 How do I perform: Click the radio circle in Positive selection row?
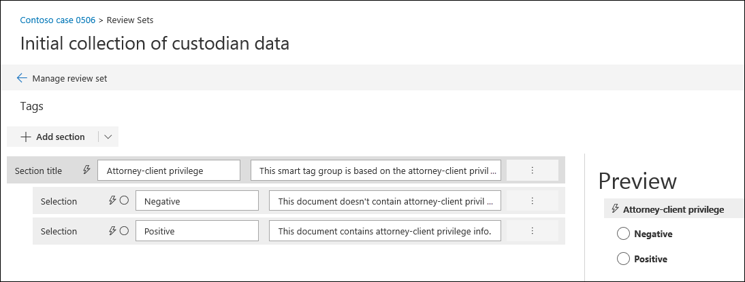click(124, 231)
